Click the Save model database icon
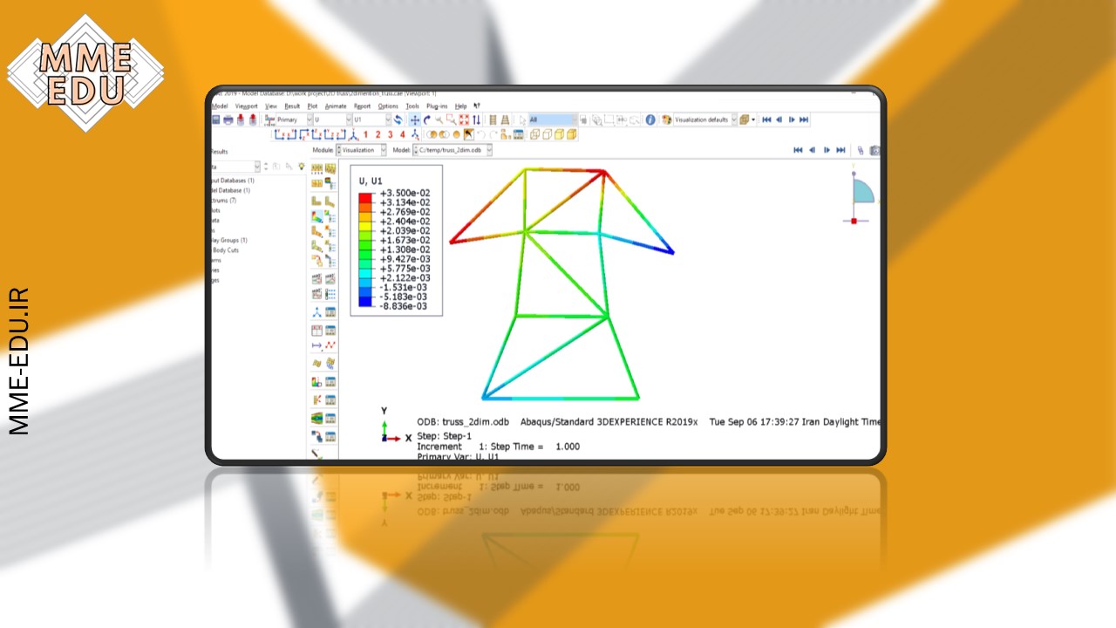 (216, 119)
